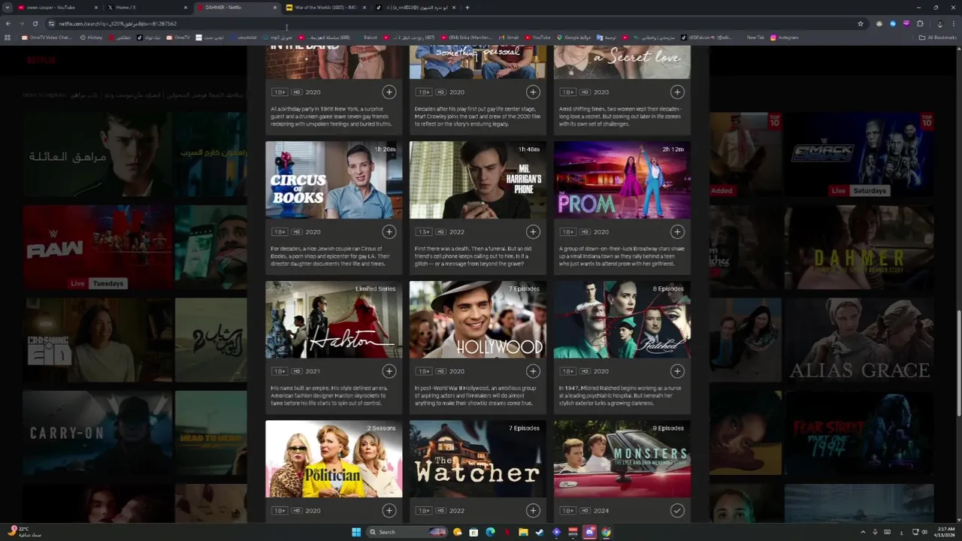
Task: Open Chrome from taskbar
Action: tap(606, 532)
